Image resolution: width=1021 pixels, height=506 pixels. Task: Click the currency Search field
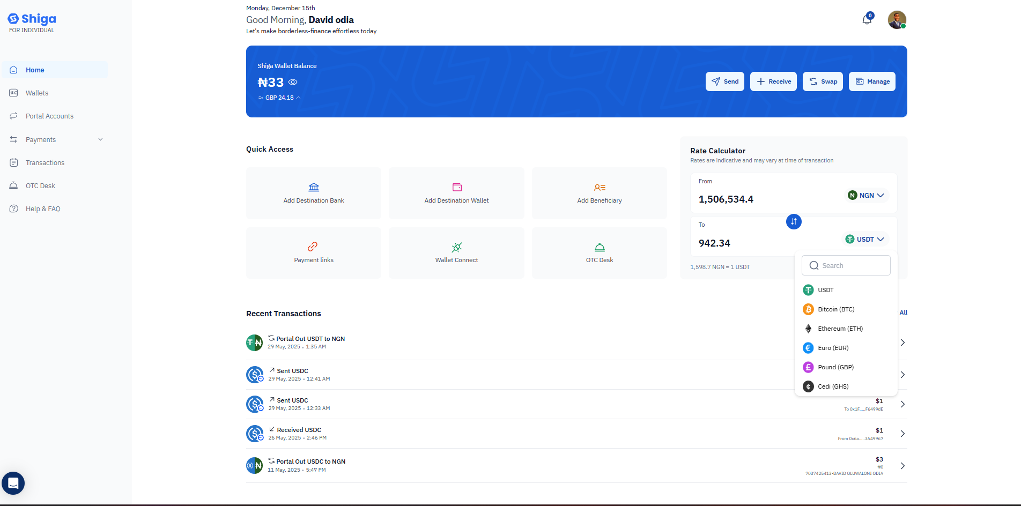pyautogui.click(x=846, y=265)
